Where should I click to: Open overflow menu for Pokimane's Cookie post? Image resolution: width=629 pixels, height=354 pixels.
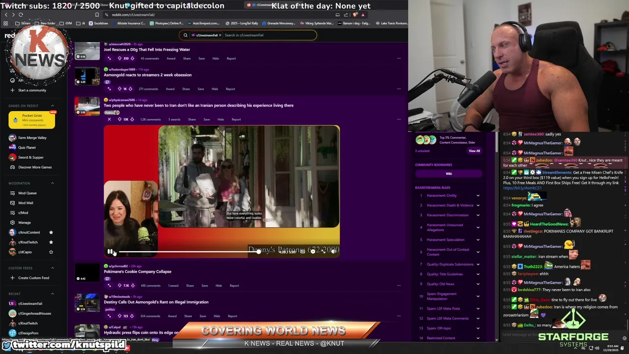click(x=399, y=286)
